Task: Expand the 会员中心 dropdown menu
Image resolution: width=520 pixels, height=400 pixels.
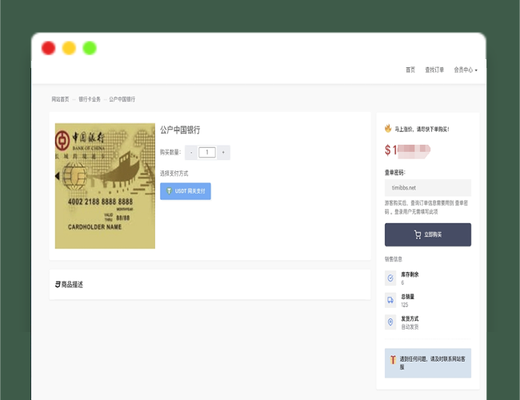Action: 465,70
